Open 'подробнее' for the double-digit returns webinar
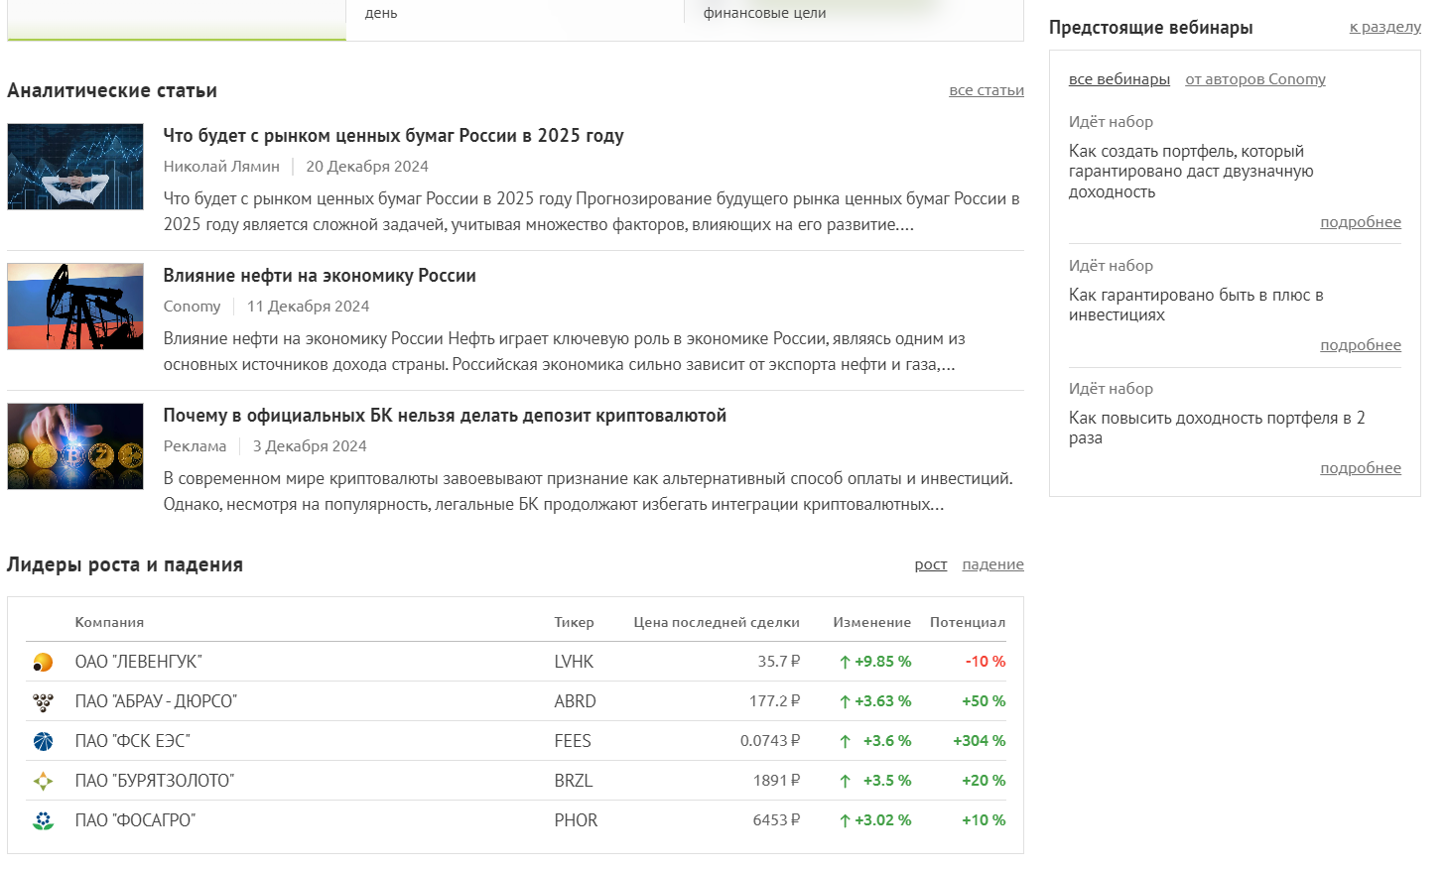The image size is (1448, 870). point(1360,222)
